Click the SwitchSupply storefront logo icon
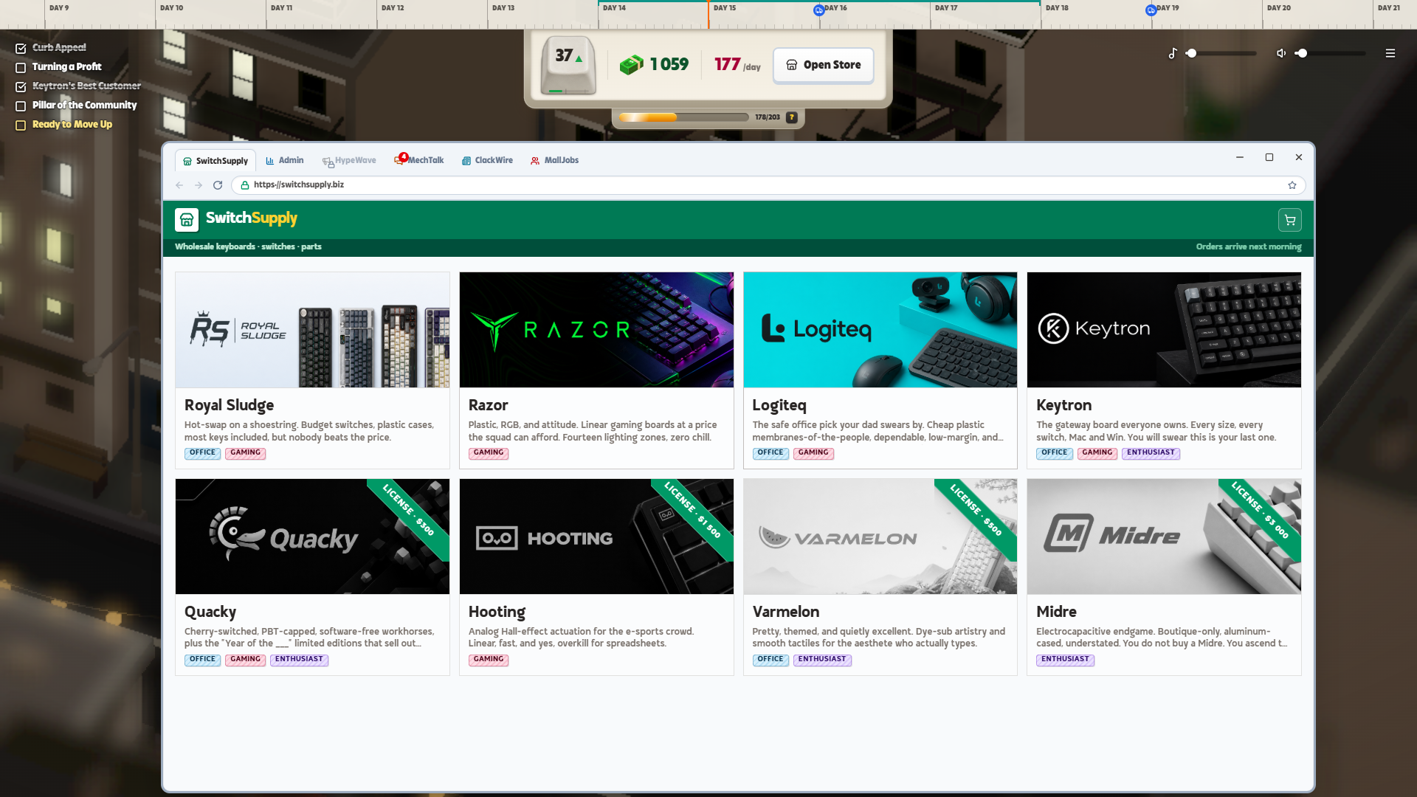1417x797 pixels. click(x=187, y=219)
